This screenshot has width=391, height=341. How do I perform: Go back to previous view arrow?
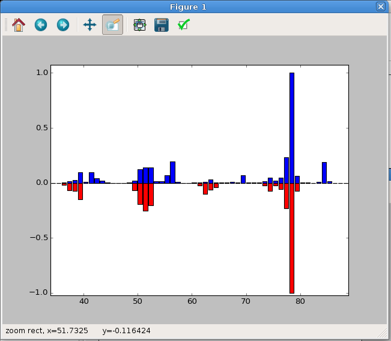[x=41, y=25]
